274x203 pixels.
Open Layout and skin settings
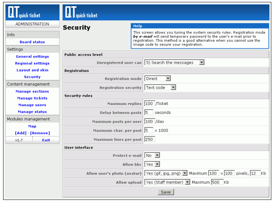click(32, 70)
